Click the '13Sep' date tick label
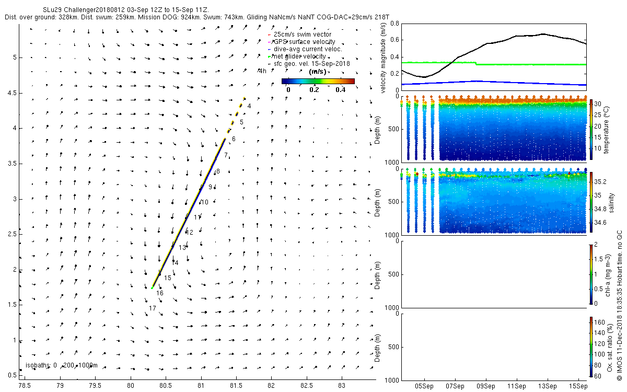This screenshot has height=392, width=627. coord(548,386)
